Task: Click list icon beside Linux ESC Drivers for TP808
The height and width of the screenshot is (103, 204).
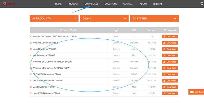Action: [x=31, y=93]
